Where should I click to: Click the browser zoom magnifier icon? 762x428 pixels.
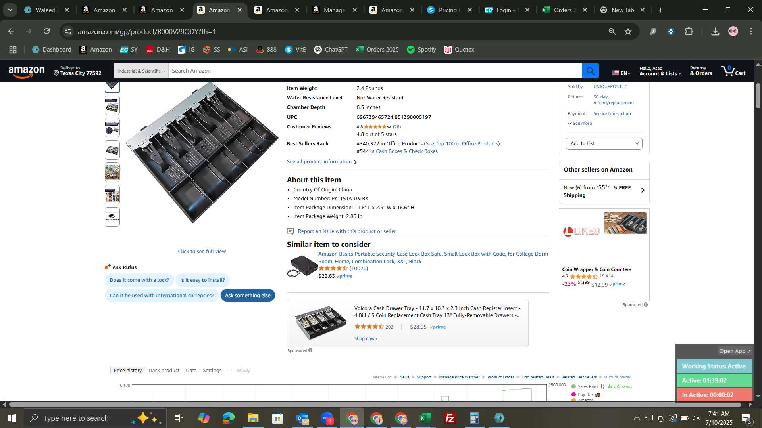pos(612,31)
